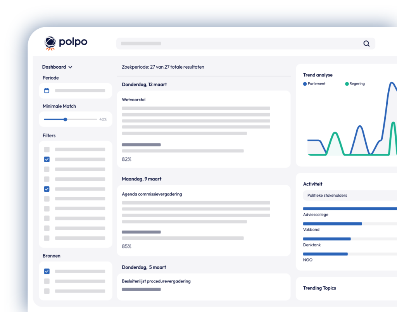Open the Besluitenlijst procedurevergadering result
397x312 pixels.
156,281
